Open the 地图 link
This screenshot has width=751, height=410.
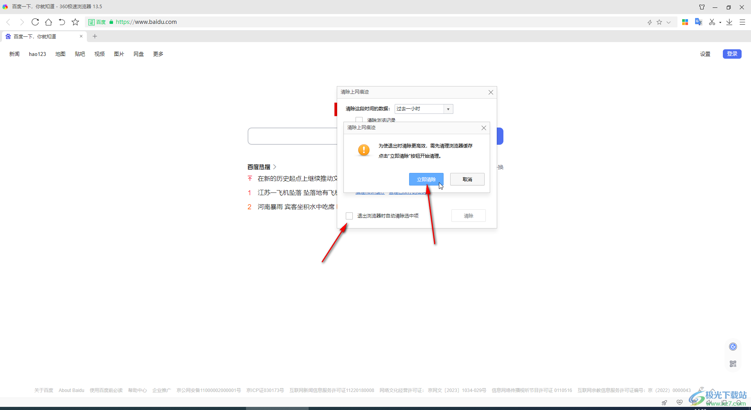60,54
